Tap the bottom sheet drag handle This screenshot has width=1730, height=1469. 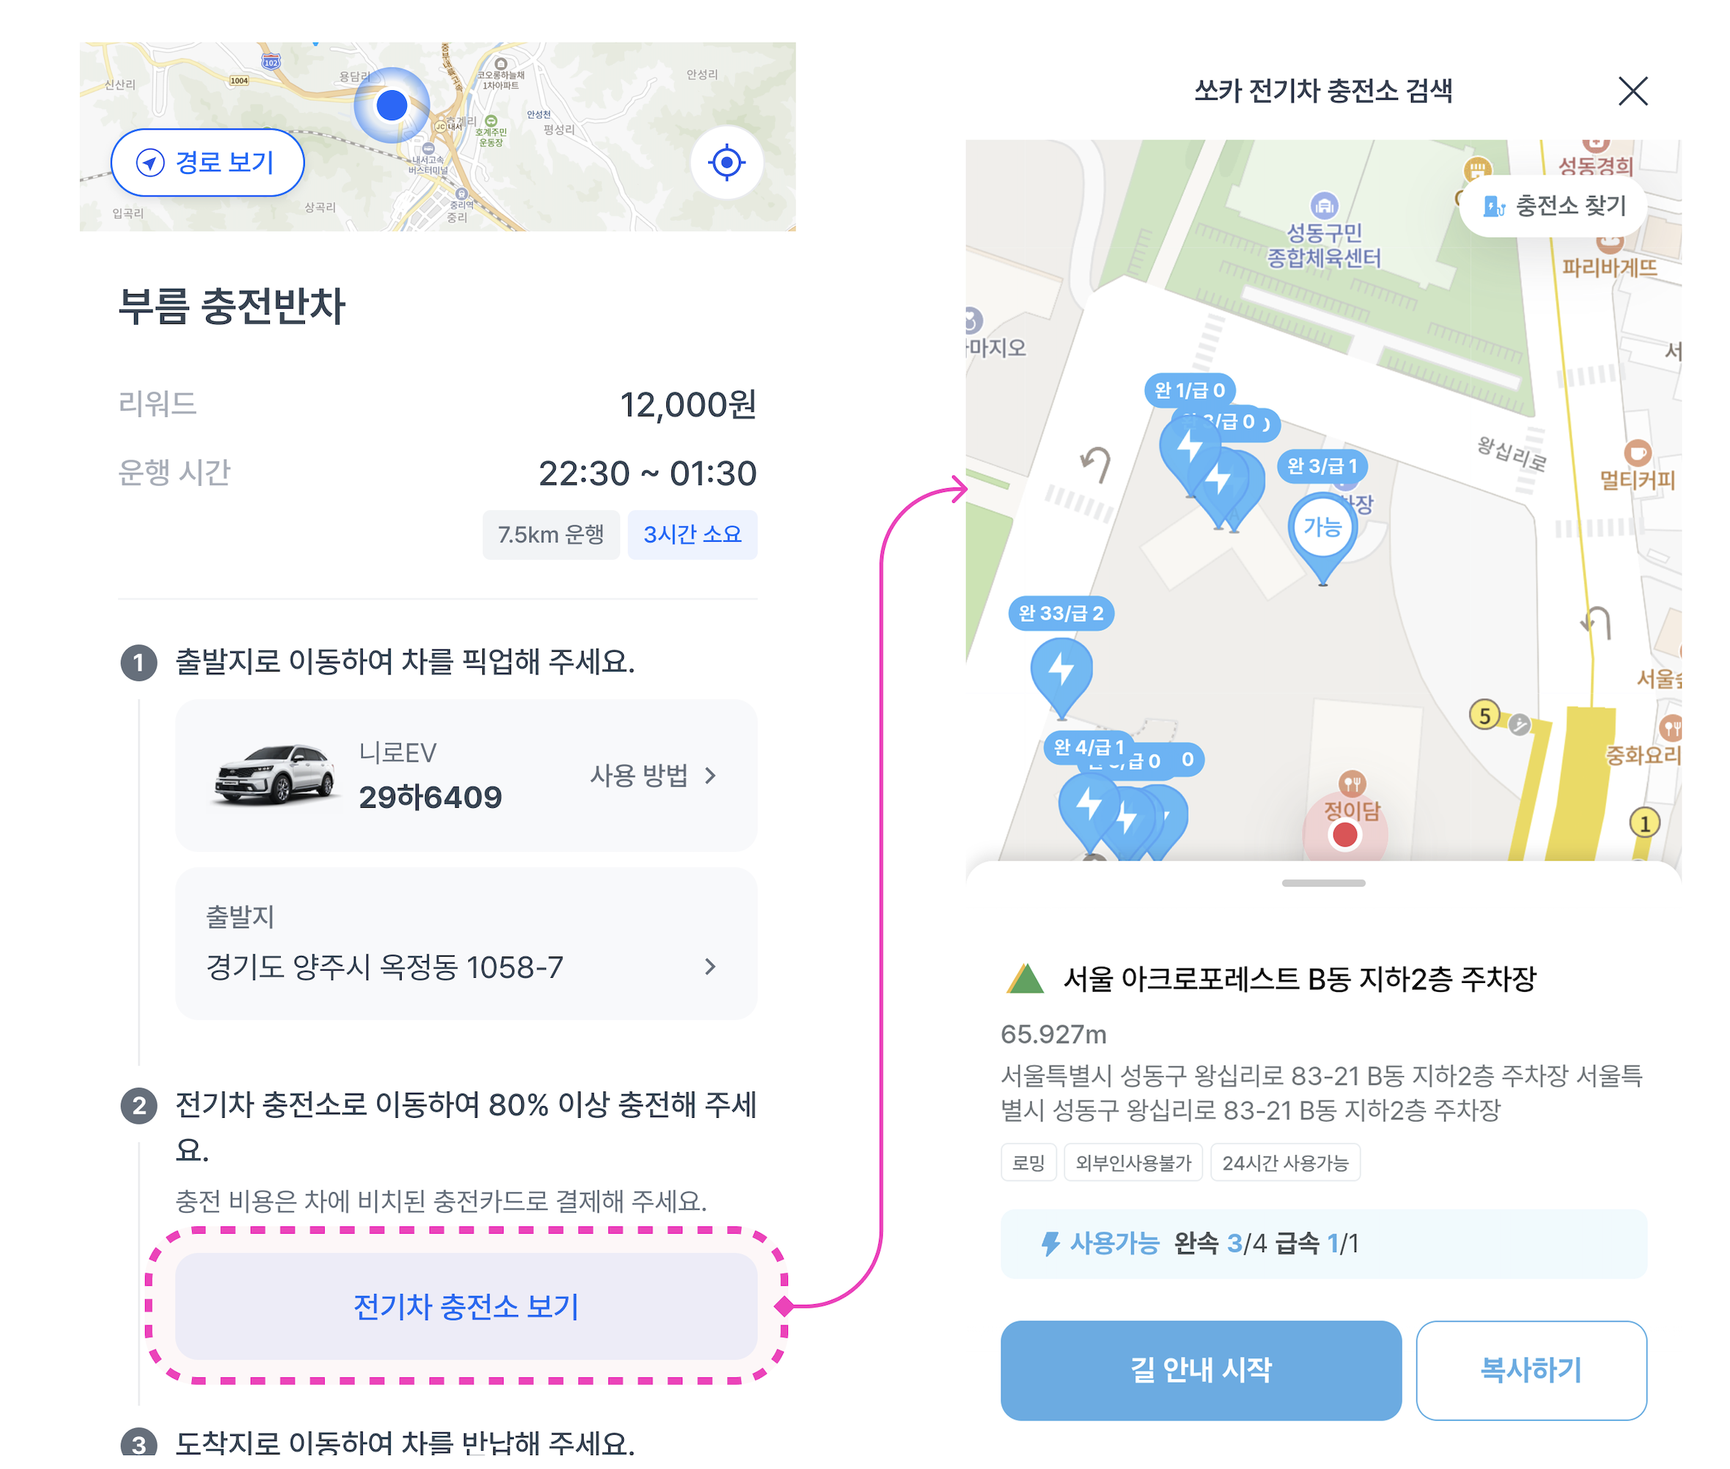1324,883
